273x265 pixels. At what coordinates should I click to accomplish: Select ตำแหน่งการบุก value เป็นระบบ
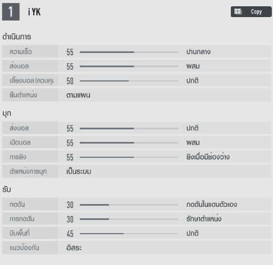(x=79, y=172)
